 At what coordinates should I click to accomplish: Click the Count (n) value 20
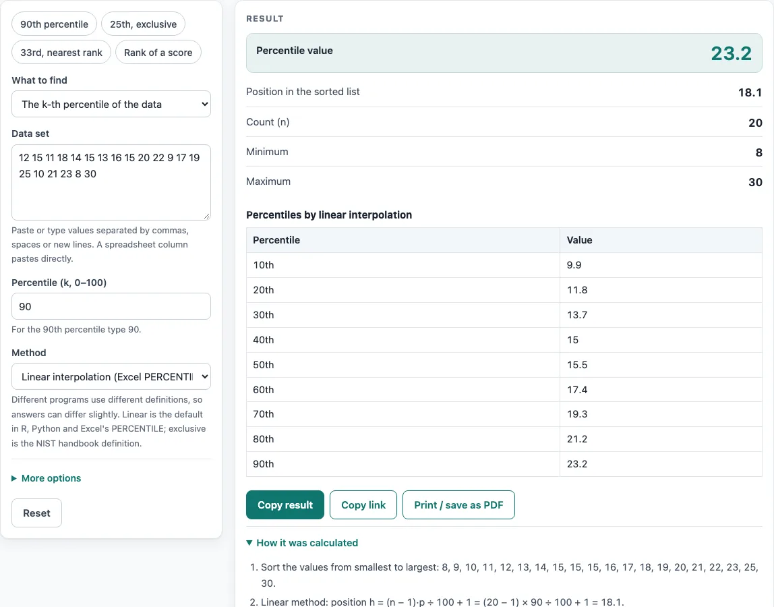pyautogui.click(x=755, y=123)
